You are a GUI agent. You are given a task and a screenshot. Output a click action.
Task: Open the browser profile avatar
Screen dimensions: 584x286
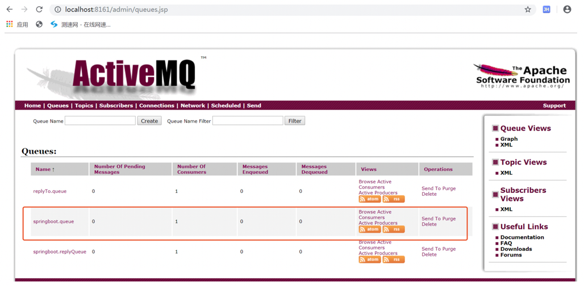click(567, 10)
